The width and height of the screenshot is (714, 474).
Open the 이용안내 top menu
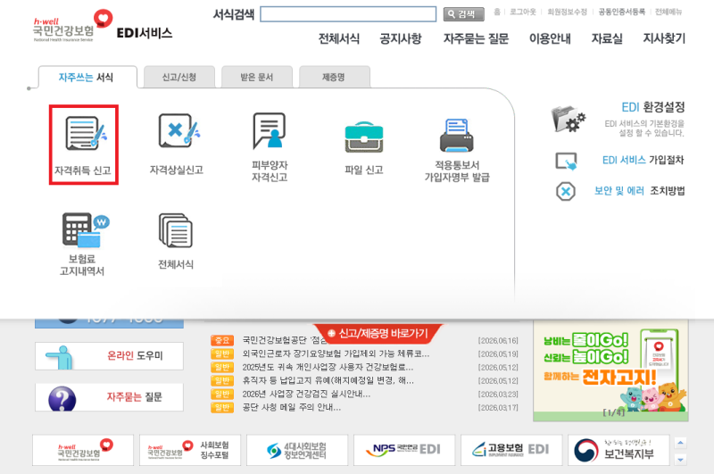(550, 38)
